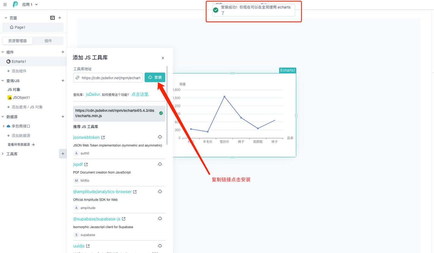The height and width of the screenshot is (253, 434).
Task: Open the @supabase/supabase-js link
Action: click(97, 219)
